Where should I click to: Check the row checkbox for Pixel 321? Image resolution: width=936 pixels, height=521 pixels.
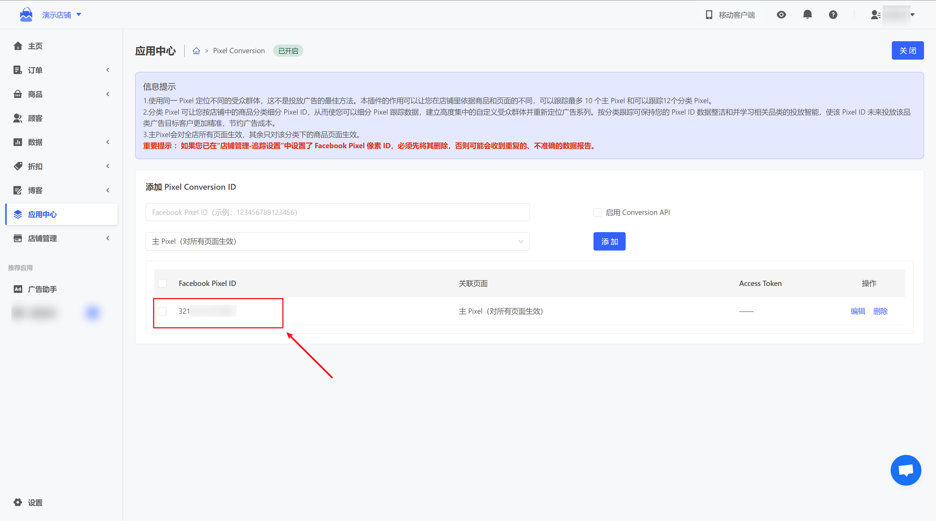(162, 311)
